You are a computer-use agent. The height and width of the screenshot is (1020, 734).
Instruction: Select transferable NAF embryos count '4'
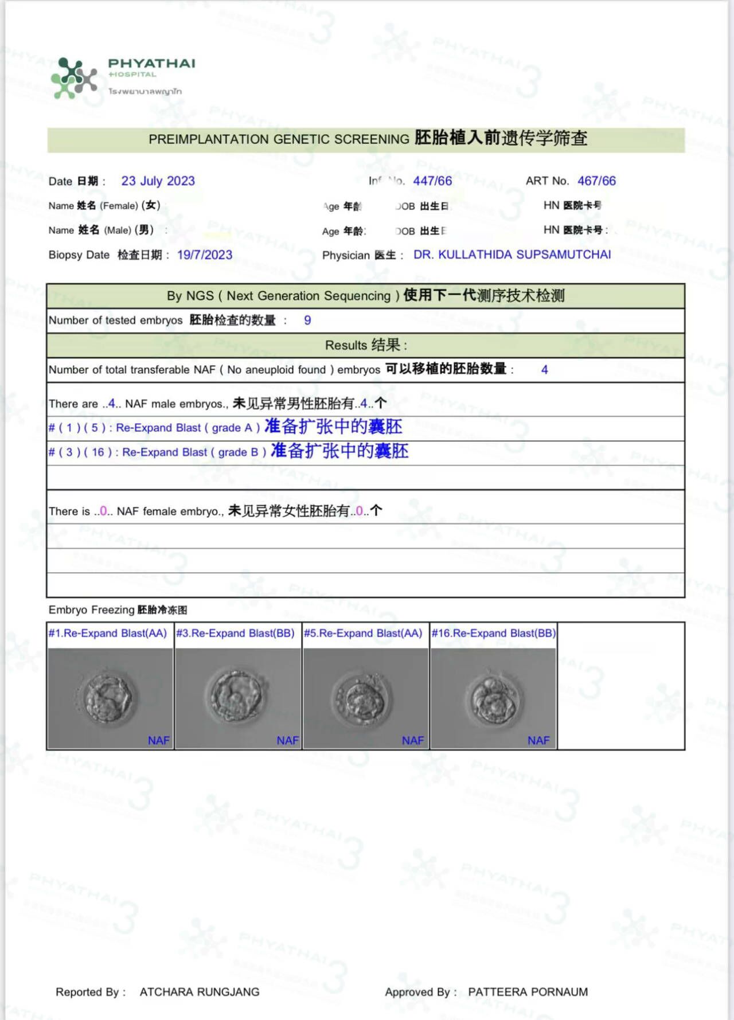coord(544,370)
